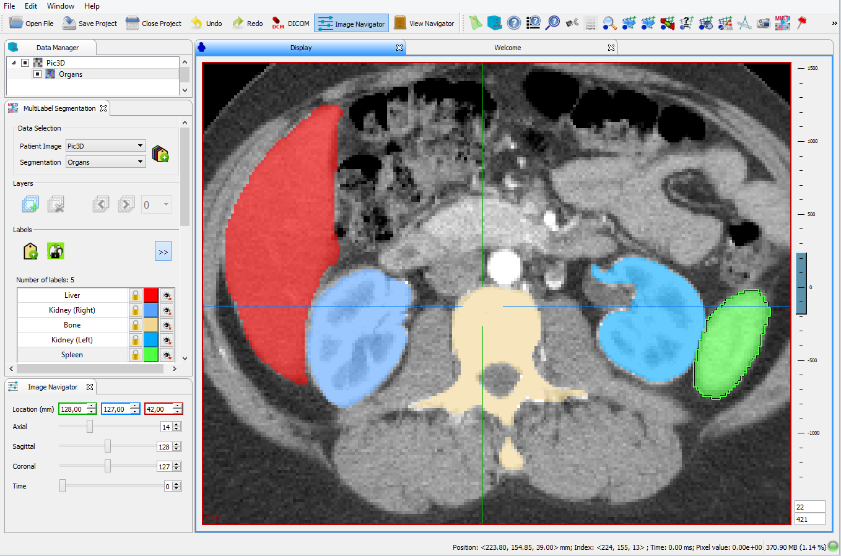This screenshot has height=556, width=841.
Task: Click the add new label icon
Action: [30, 251]
